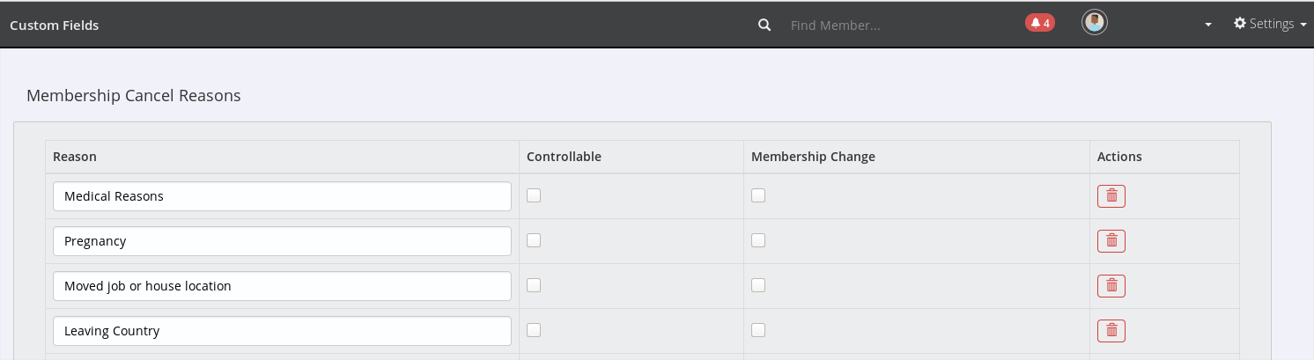
Task: Click the user profile avatar
Action: [1094, 23]
